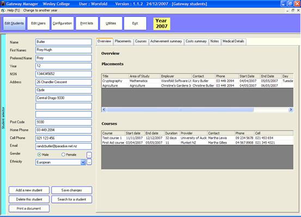The height and width of the screenshot is (217, 301).
Task: Click the Christine Butler contact cell
Action: click(x=203, y=85)
